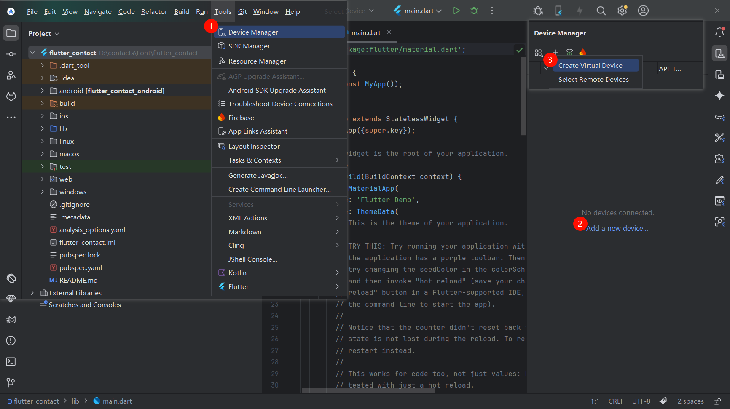Toggle the read-only lock icon in status bar
Screen dimensions: 730x409
[x=717, y=401]
